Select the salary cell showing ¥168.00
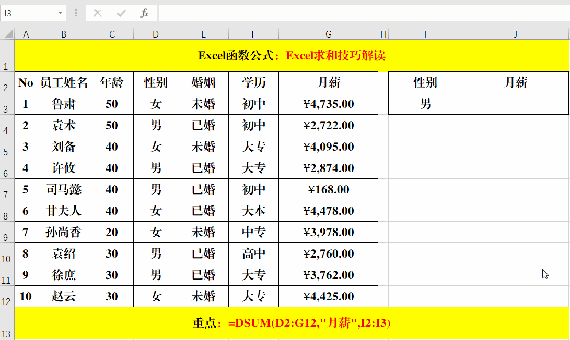 tap(328, 189)
